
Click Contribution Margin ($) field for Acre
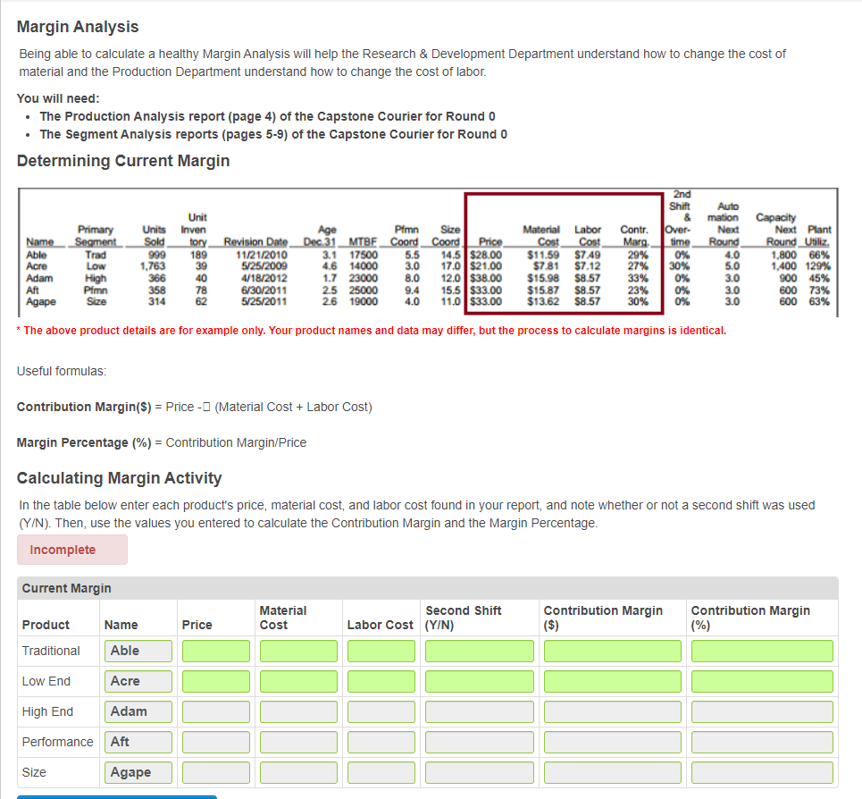(x=612, y=681)
